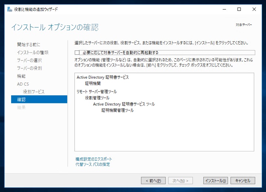Select the AD CS step
266x192 pixels.
tap(23, 84)
